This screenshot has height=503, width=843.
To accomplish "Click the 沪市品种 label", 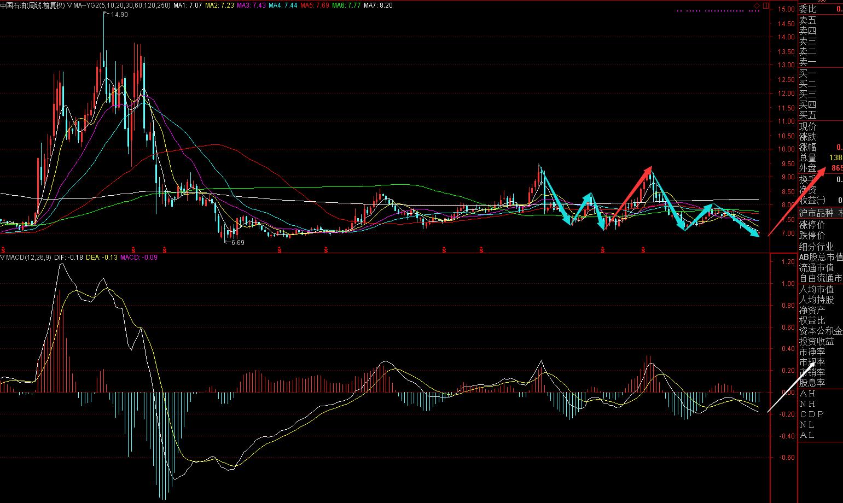I will 816,213.
